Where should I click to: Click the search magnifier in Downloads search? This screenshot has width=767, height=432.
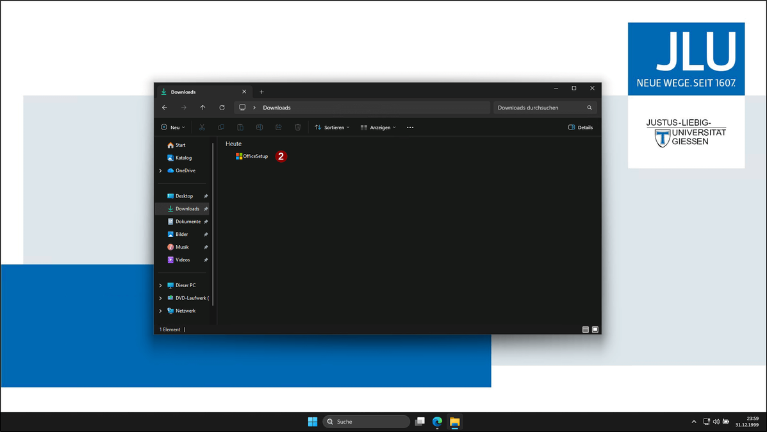(x=590, y=108)
